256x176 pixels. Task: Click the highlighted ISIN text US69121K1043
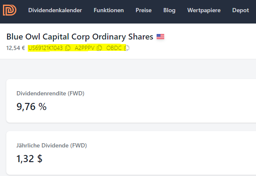tap(45, 48)
